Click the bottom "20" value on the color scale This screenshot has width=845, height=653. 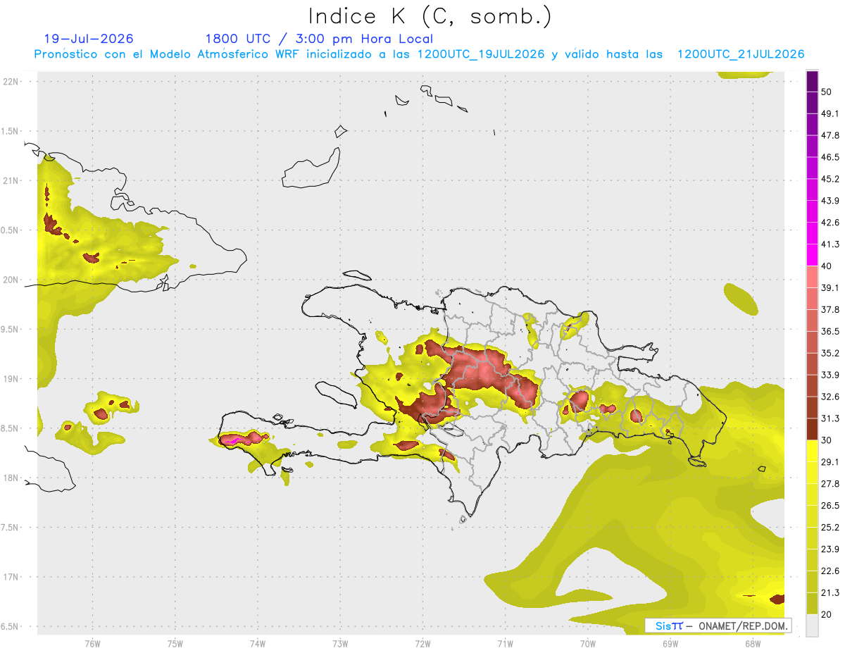click(827, 614)
